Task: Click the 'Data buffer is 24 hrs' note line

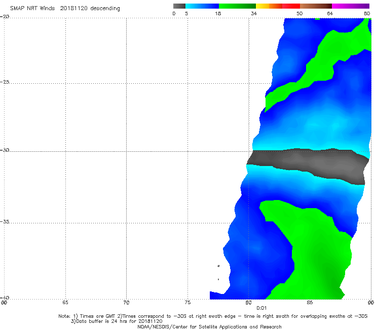Action: 117,321
